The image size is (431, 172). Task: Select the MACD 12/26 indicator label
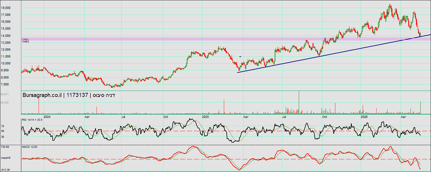30,147
